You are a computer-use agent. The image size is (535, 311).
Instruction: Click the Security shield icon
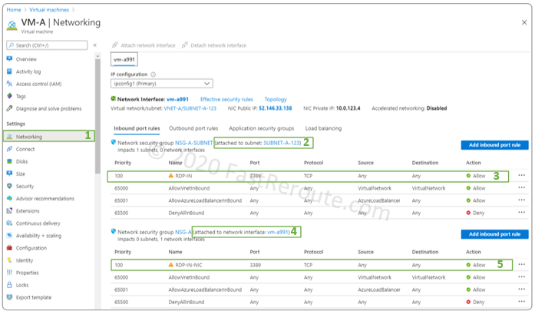(x=9, y=186)
